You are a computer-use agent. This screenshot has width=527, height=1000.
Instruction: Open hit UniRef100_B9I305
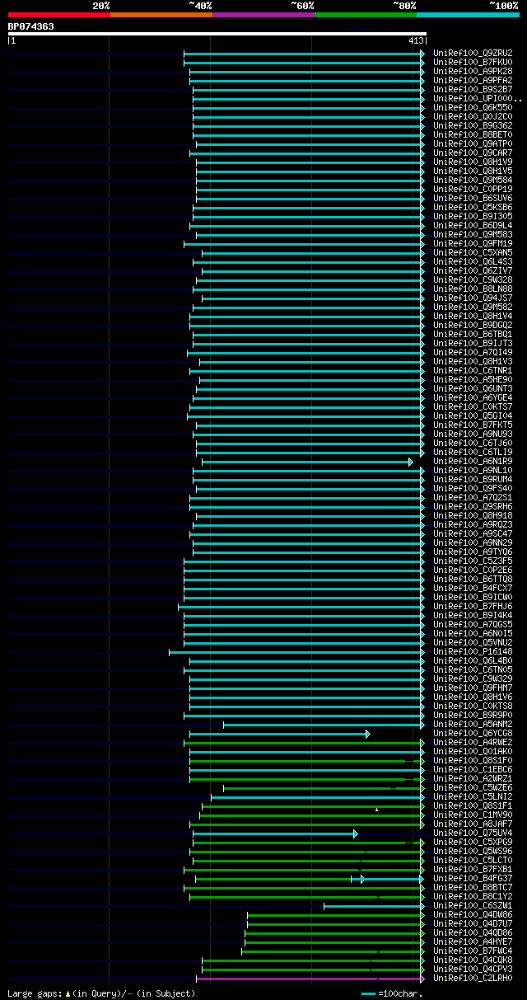pos(473,216)
